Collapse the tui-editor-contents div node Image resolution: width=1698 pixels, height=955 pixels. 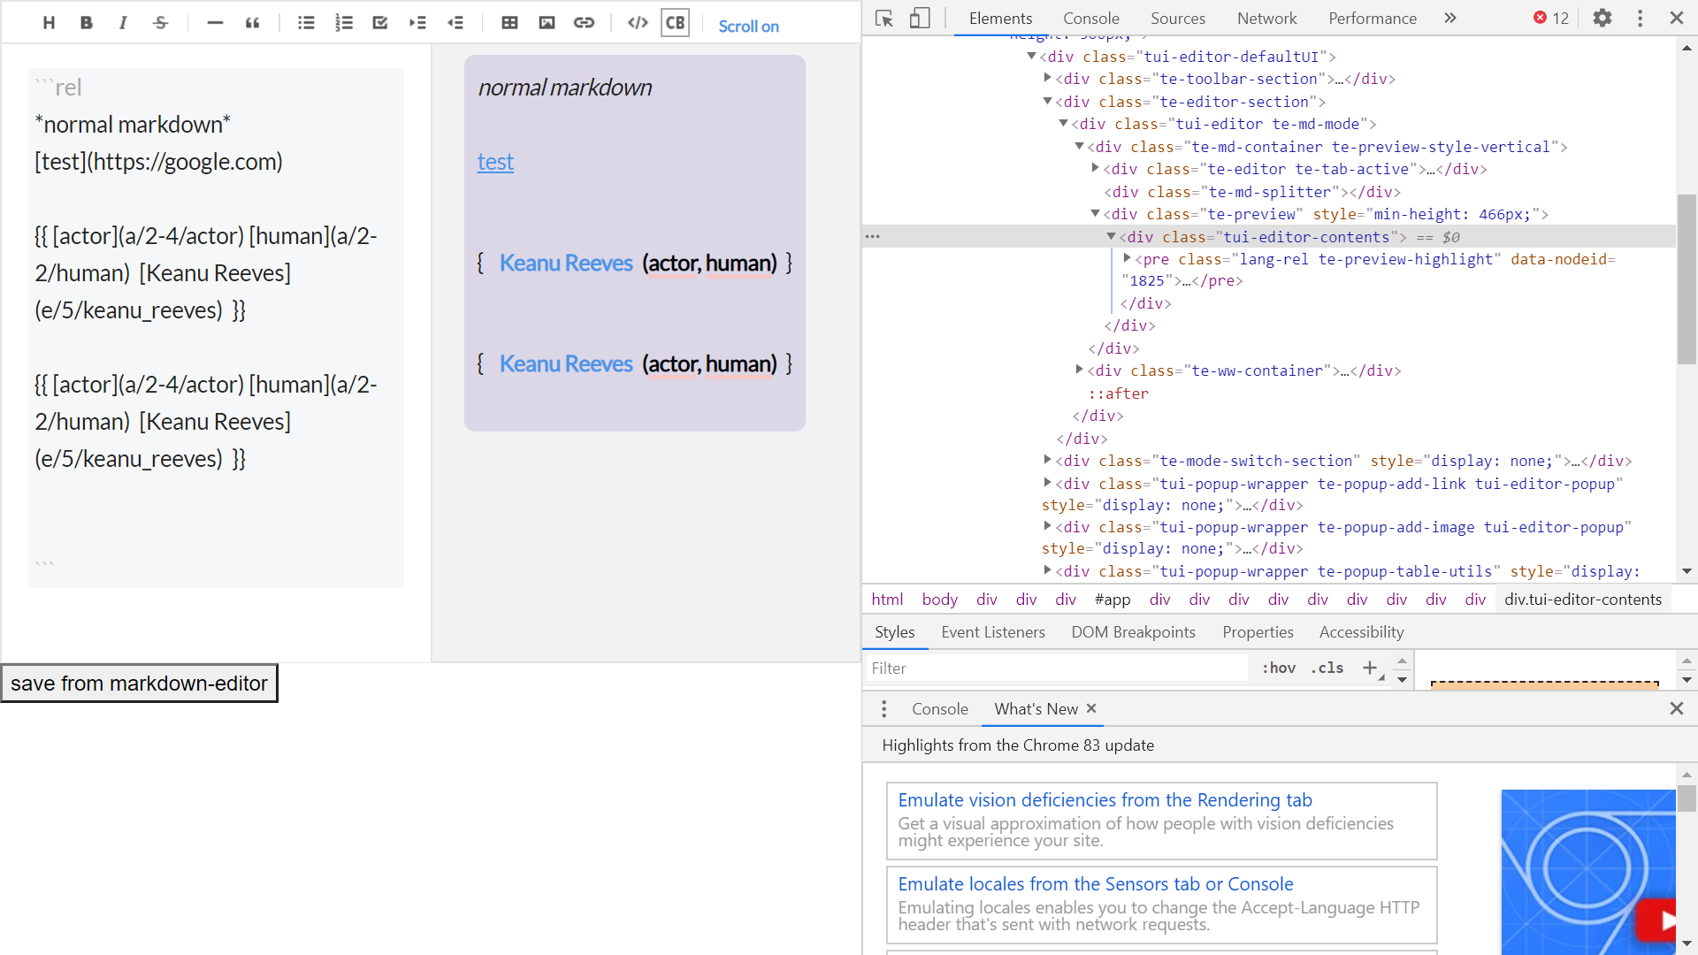point(1111,236)
